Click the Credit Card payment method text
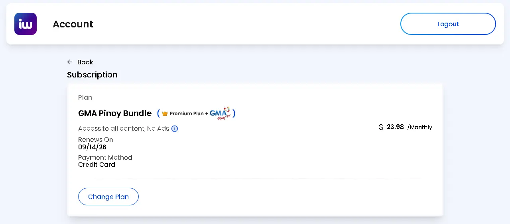 coord(96,164)
